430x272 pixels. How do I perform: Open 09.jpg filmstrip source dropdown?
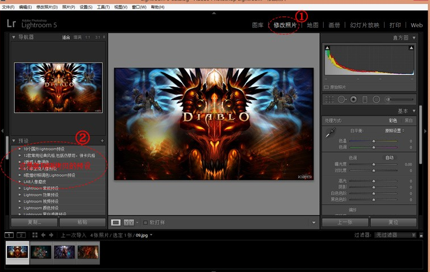pyautogui.click(x=151, y=235)
